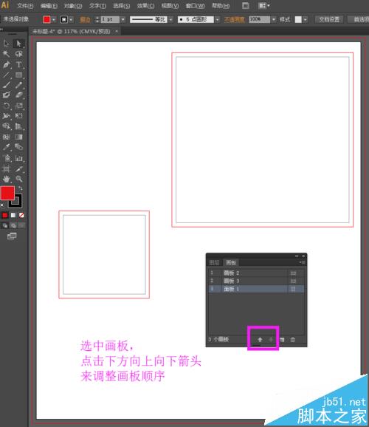The width and height of the screenshot is (369, 427).
Task: Open the 对象(O) menu
Action: pyautogui.click(x=73, y=6)
